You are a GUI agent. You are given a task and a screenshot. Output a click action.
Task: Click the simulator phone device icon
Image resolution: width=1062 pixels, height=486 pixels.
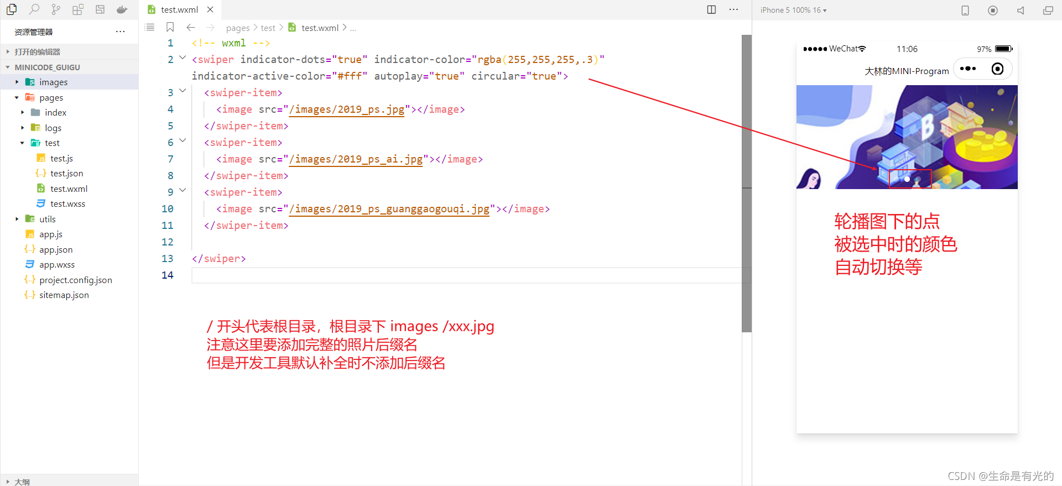[965, 10]
